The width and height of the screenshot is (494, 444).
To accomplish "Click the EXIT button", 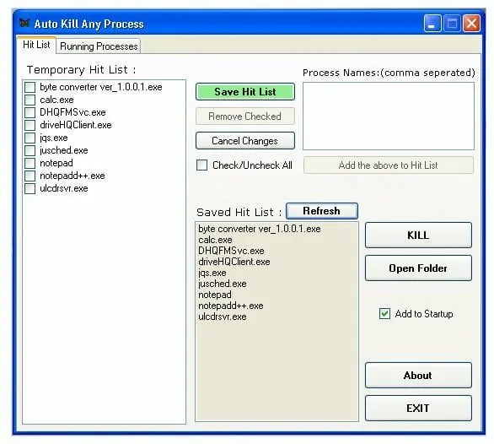I will tap(418, 408).
